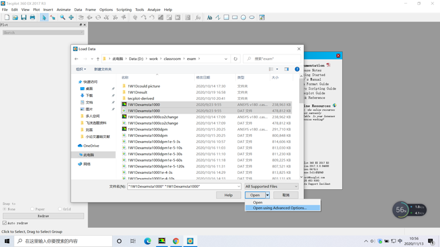Screen dimensions: 440x247
Task: Choose Open using Advanced Options entry
Action: (x=279, y=208)
